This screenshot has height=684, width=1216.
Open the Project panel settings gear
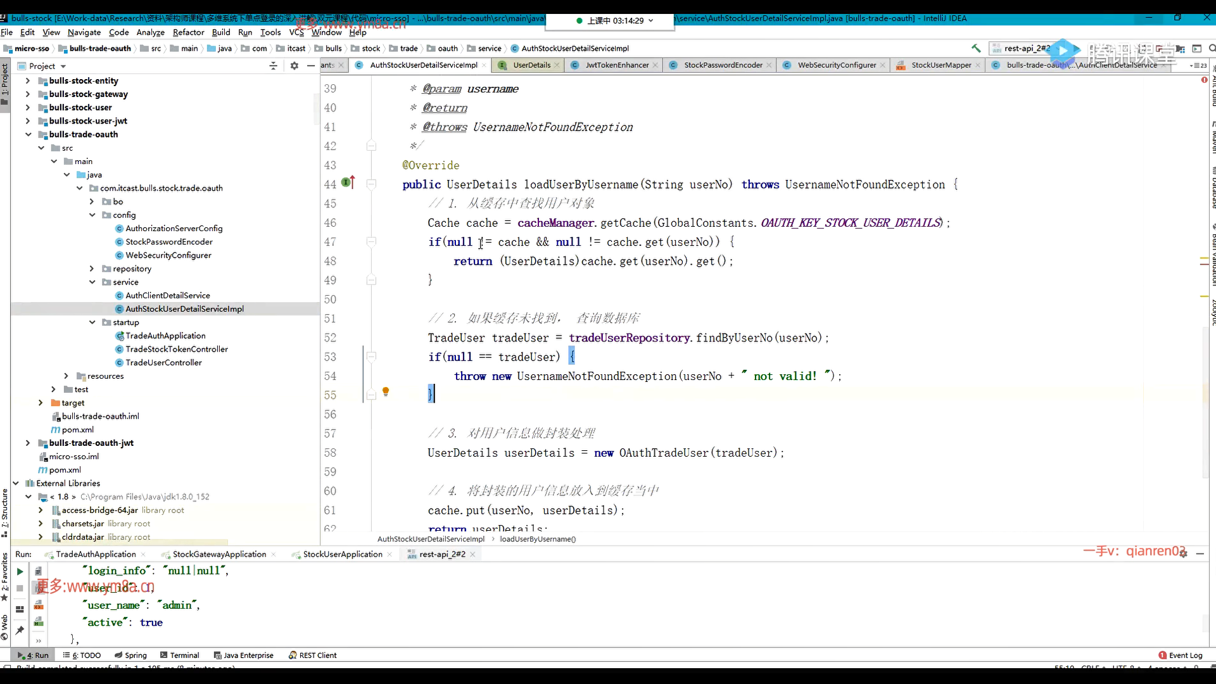pyautogui.click(x=294, y=66)
